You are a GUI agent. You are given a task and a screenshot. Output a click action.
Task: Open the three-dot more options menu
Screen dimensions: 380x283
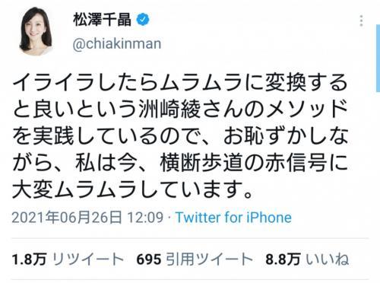(362, 21)
